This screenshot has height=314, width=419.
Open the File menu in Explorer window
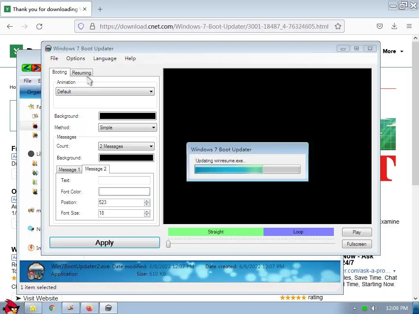(27, 81)
